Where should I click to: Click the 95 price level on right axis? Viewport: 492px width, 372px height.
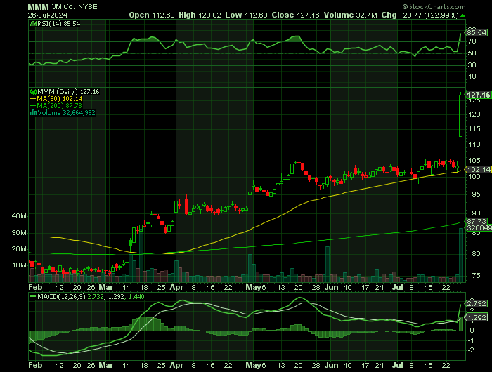[x=476, y=194]
